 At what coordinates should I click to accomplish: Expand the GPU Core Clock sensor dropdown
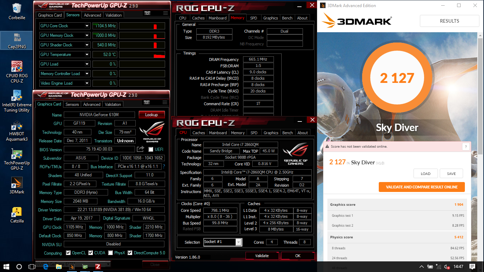point(87,26)
